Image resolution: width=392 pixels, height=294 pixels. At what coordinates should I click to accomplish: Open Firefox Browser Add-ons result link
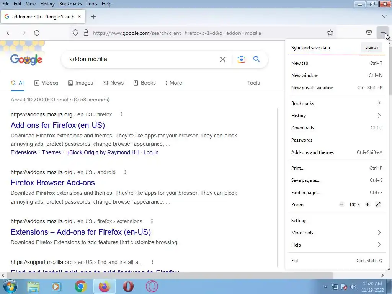[x=53, y=183]
